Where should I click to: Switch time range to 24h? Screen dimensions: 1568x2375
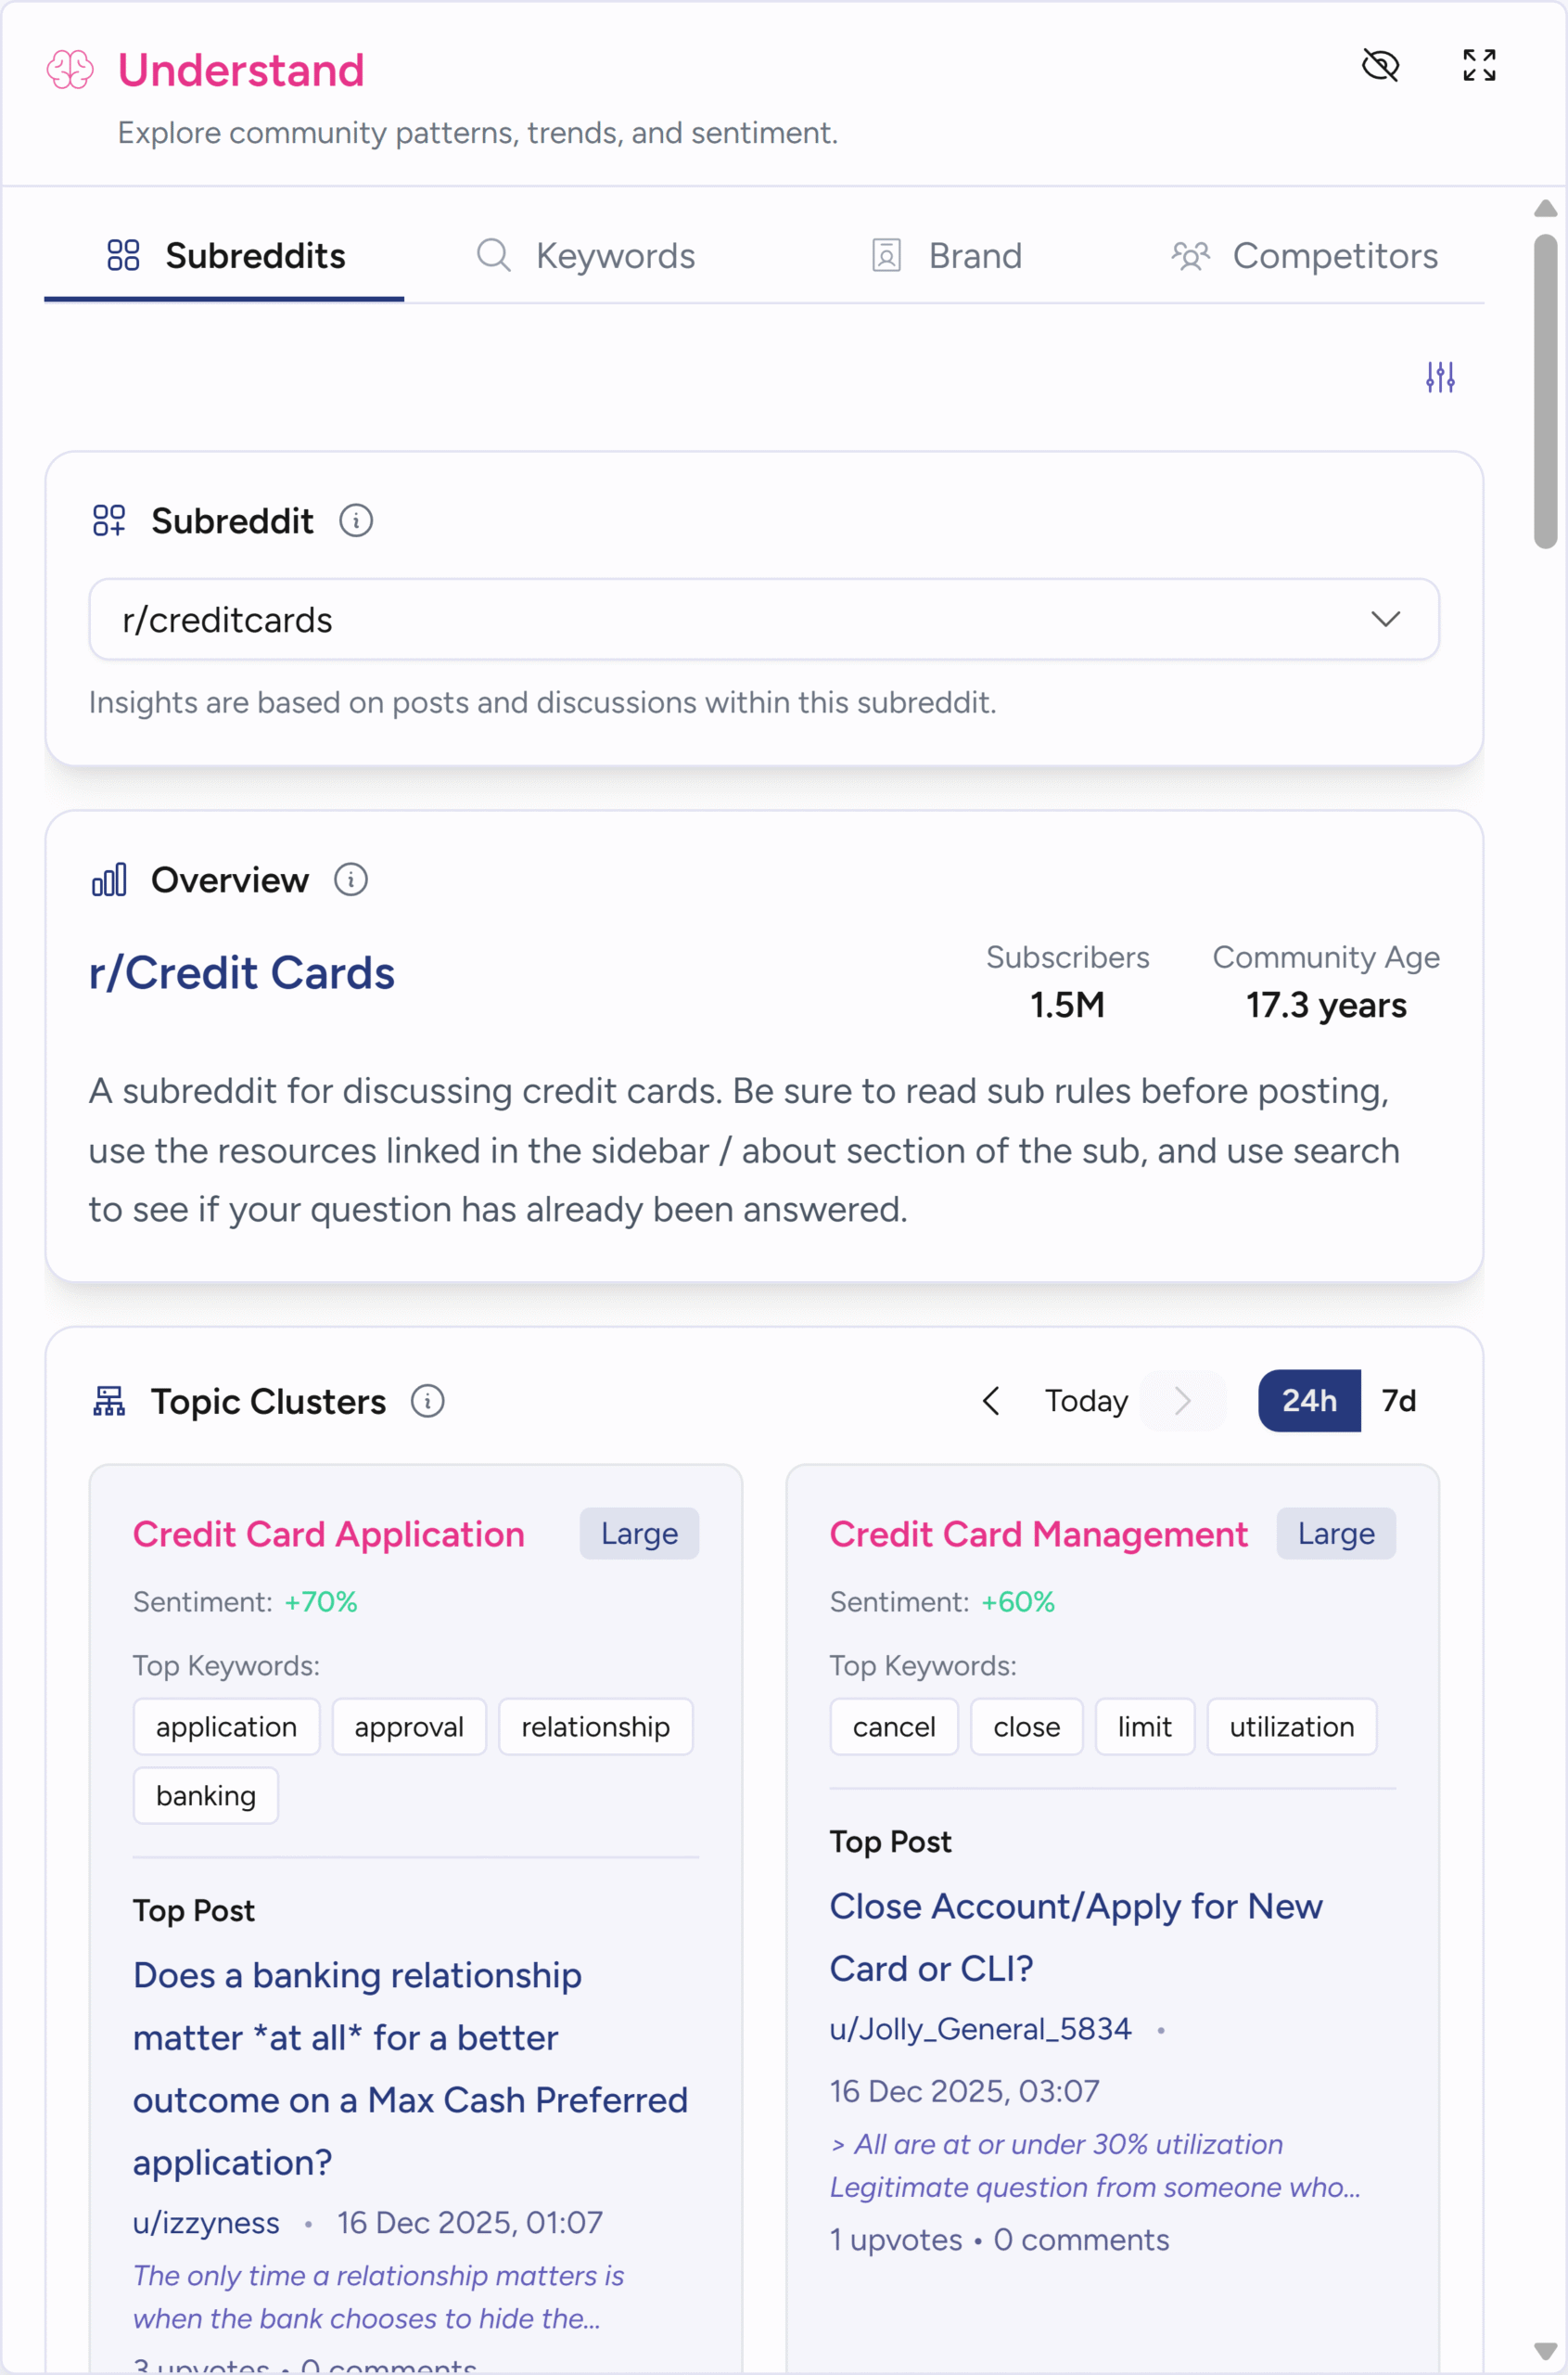pos(1309,1401)
